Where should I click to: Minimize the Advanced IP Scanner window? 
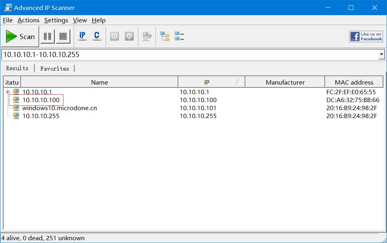click(x=328, y=8)
